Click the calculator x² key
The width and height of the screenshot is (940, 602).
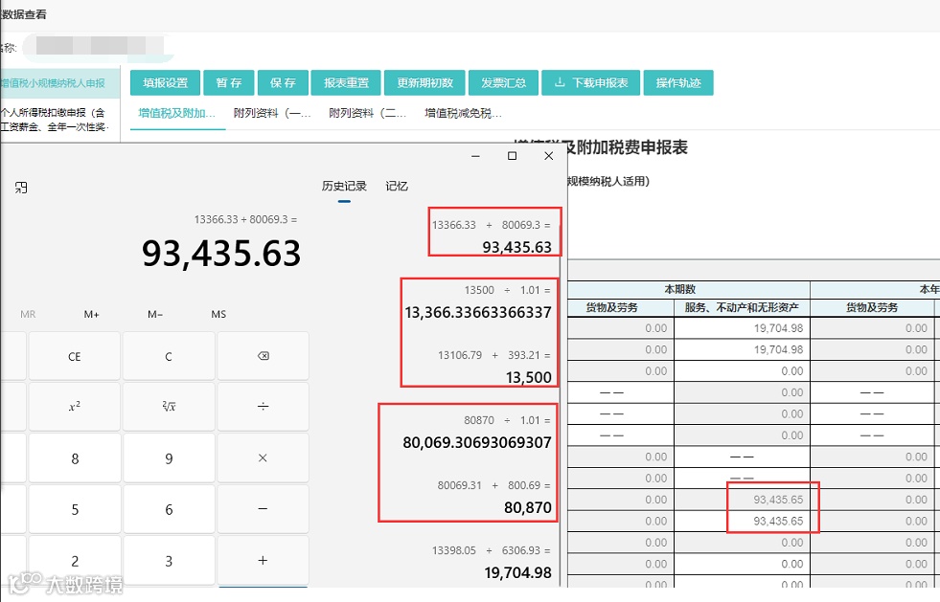[75, 407]
